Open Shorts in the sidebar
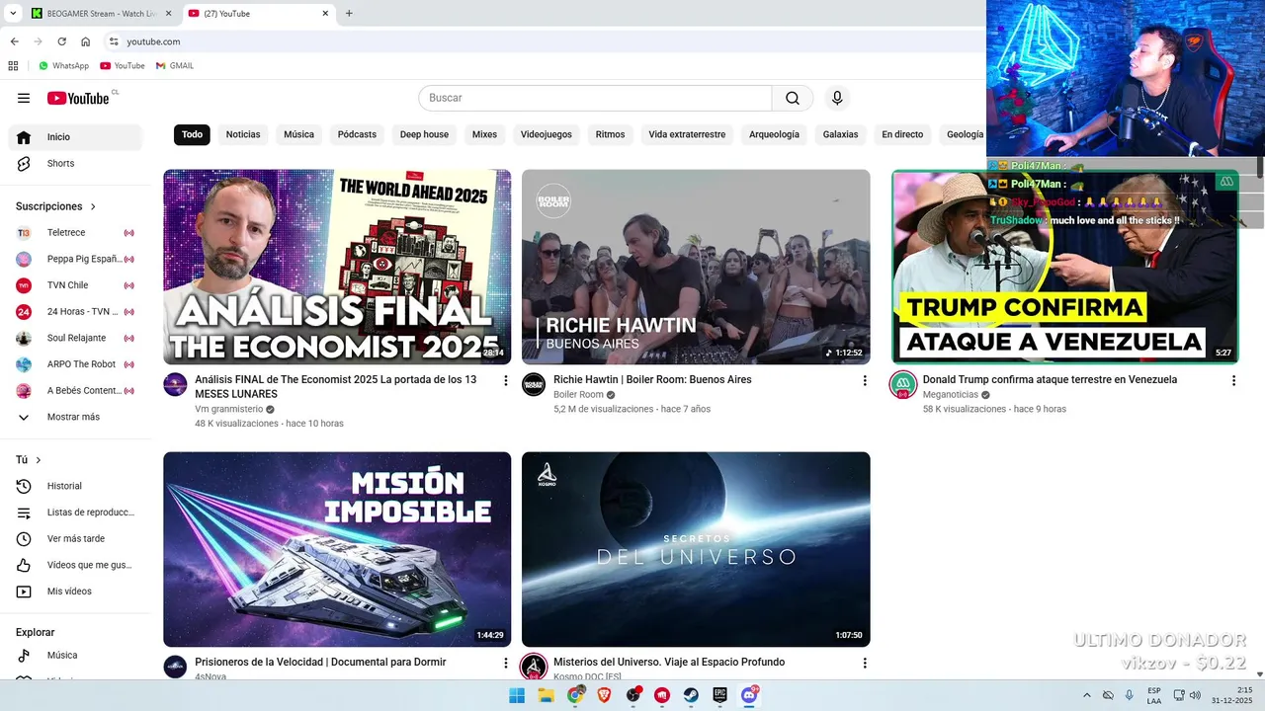1265x711 pixels. [75, 164]
